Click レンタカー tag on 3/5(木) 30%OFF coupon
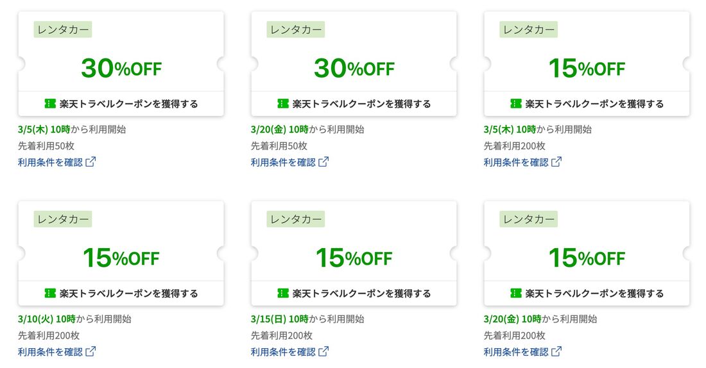Image resolution: width=706 pixels, height=368 pixels. [62, 29]
